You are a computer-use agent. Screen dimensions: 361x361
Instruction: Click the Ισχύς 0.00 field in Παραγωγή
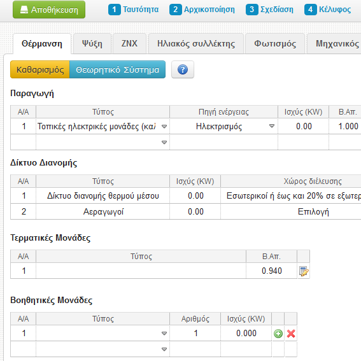click(x=304, y=127)
